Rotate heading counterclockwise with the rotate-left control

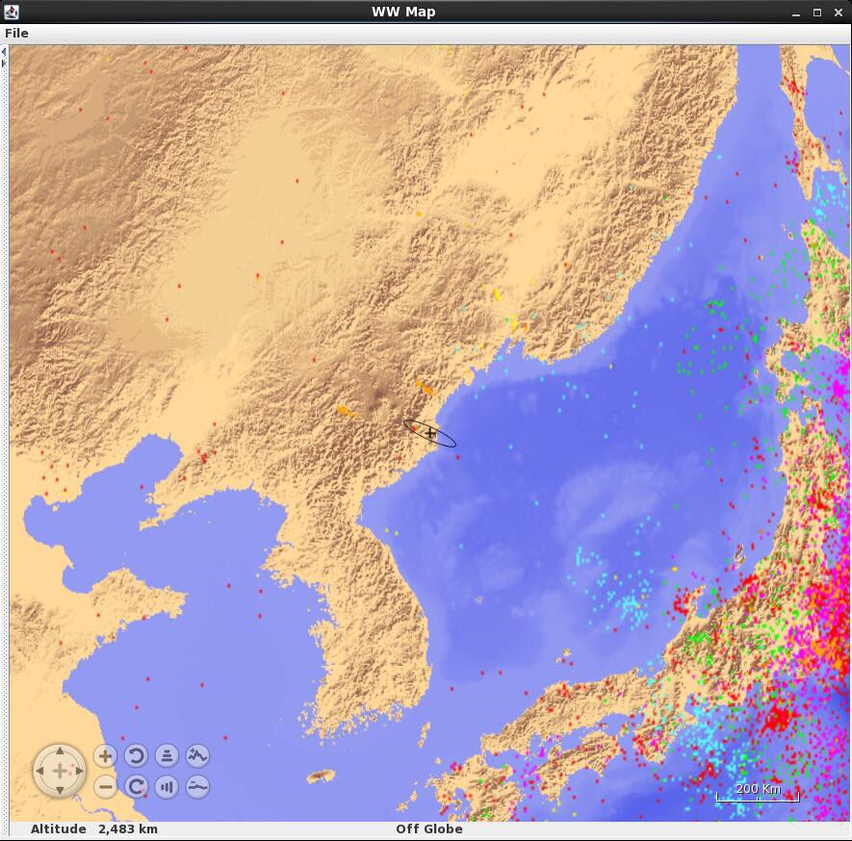[136, 755]
